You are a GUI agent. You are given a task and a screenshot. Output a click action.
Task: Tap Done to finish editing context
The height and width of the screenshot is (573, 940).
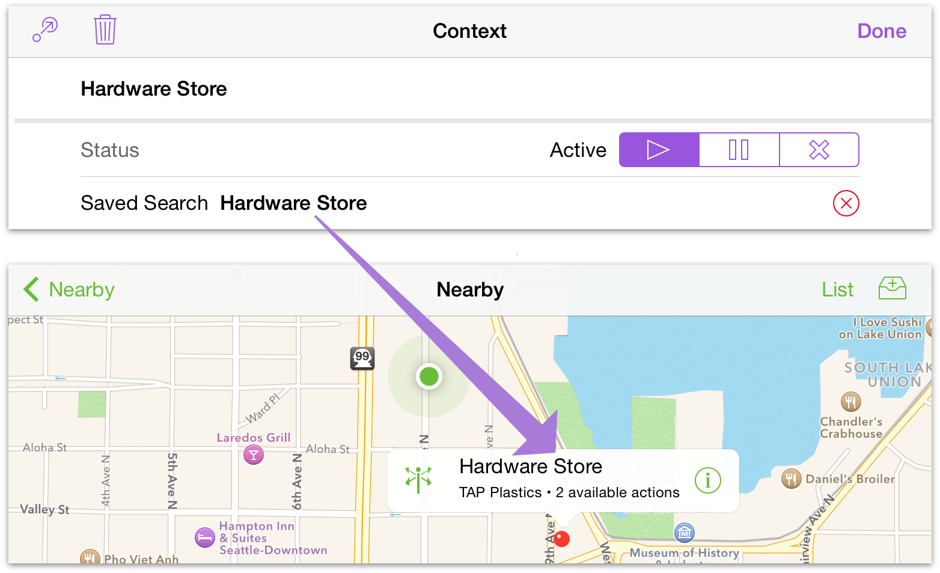[881, 31]
